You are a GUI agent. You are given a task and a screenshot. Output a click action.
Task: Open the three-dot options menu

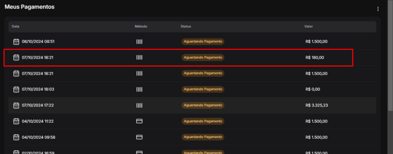point(378,9)
